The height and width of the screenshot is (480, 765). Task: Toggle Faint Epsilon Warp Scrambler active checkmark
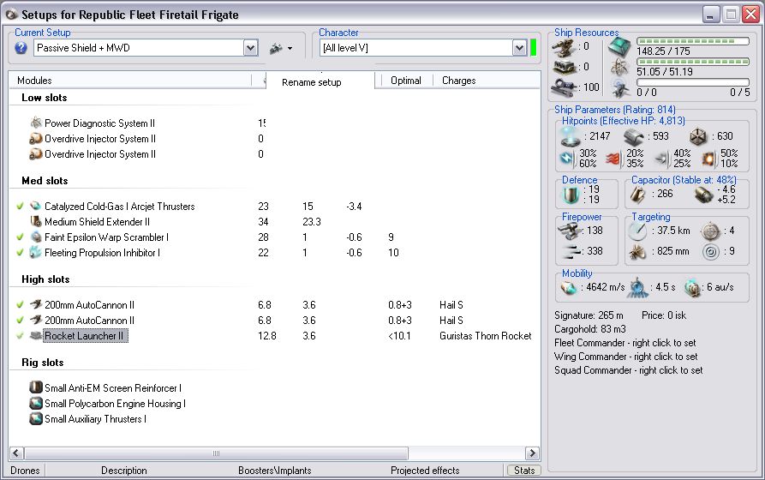[x=20, y=237]
